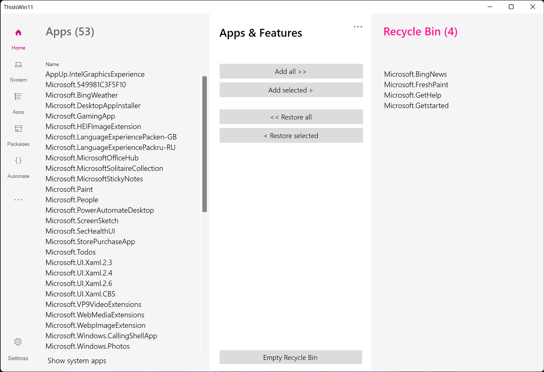Select Microsoft.Todos in the apps list

coord(71,252)
